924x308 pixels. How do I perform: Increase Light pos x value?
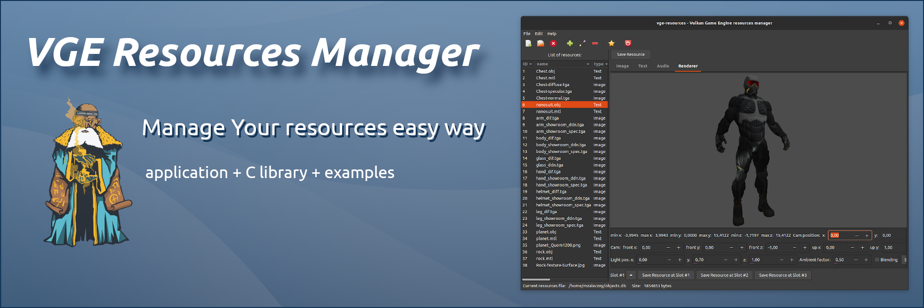[x=680, y=260]
